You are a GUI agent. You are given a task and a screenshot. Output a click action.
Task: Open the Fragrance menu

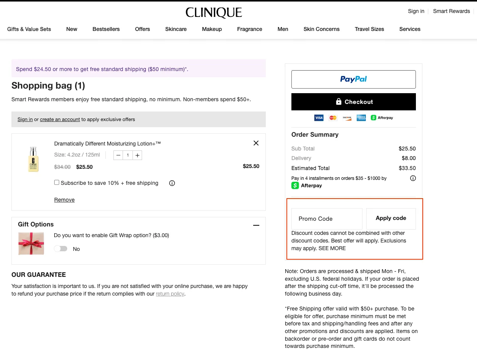[250, 29]
